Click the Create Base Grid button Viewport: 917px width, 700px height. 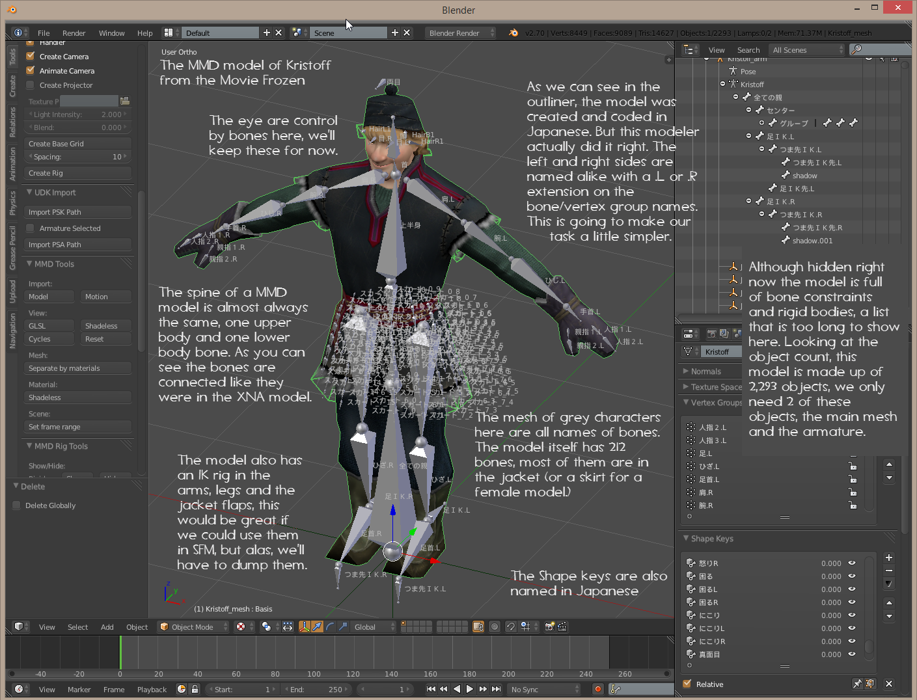click(77, 143)
